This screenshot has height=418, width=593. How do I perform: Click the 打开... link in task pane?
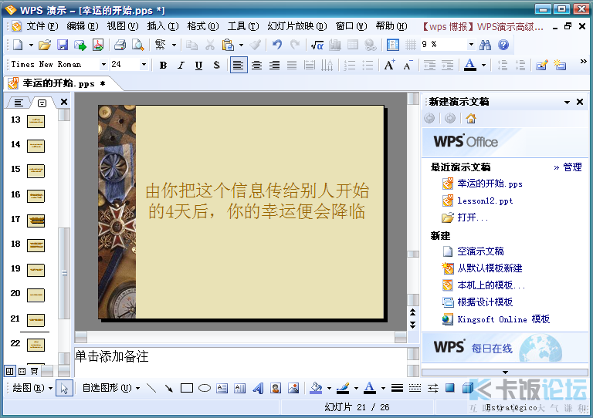coord(473,217)
